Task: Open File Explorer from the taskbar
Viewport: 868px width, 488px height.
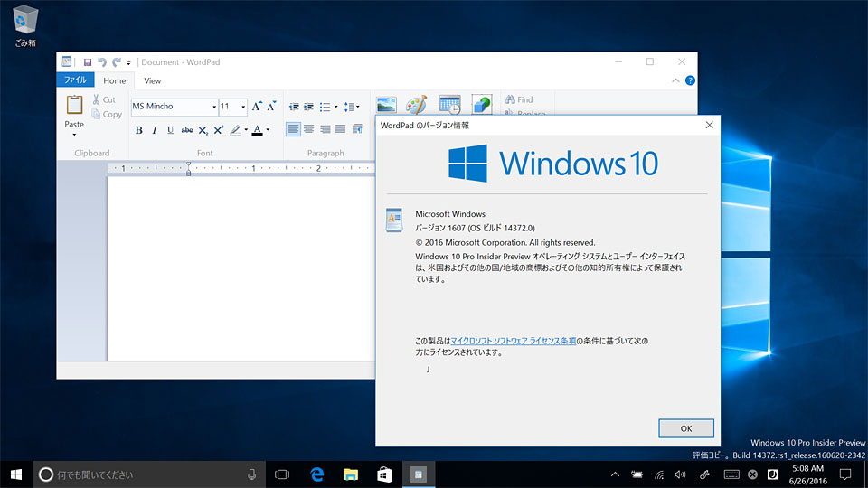Action: 351,474
